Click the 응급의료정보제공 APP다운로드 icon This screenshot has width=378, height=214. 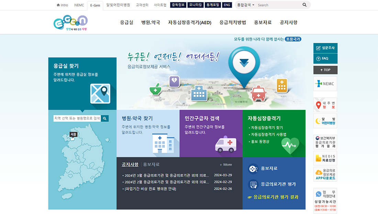(x=324, y=174)
